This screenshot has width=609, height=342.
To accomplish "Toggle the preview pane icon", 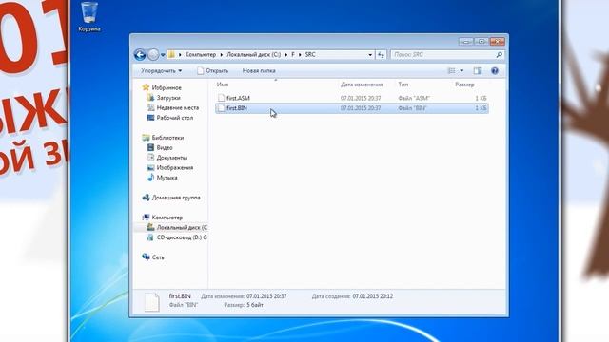I will 478,71.
